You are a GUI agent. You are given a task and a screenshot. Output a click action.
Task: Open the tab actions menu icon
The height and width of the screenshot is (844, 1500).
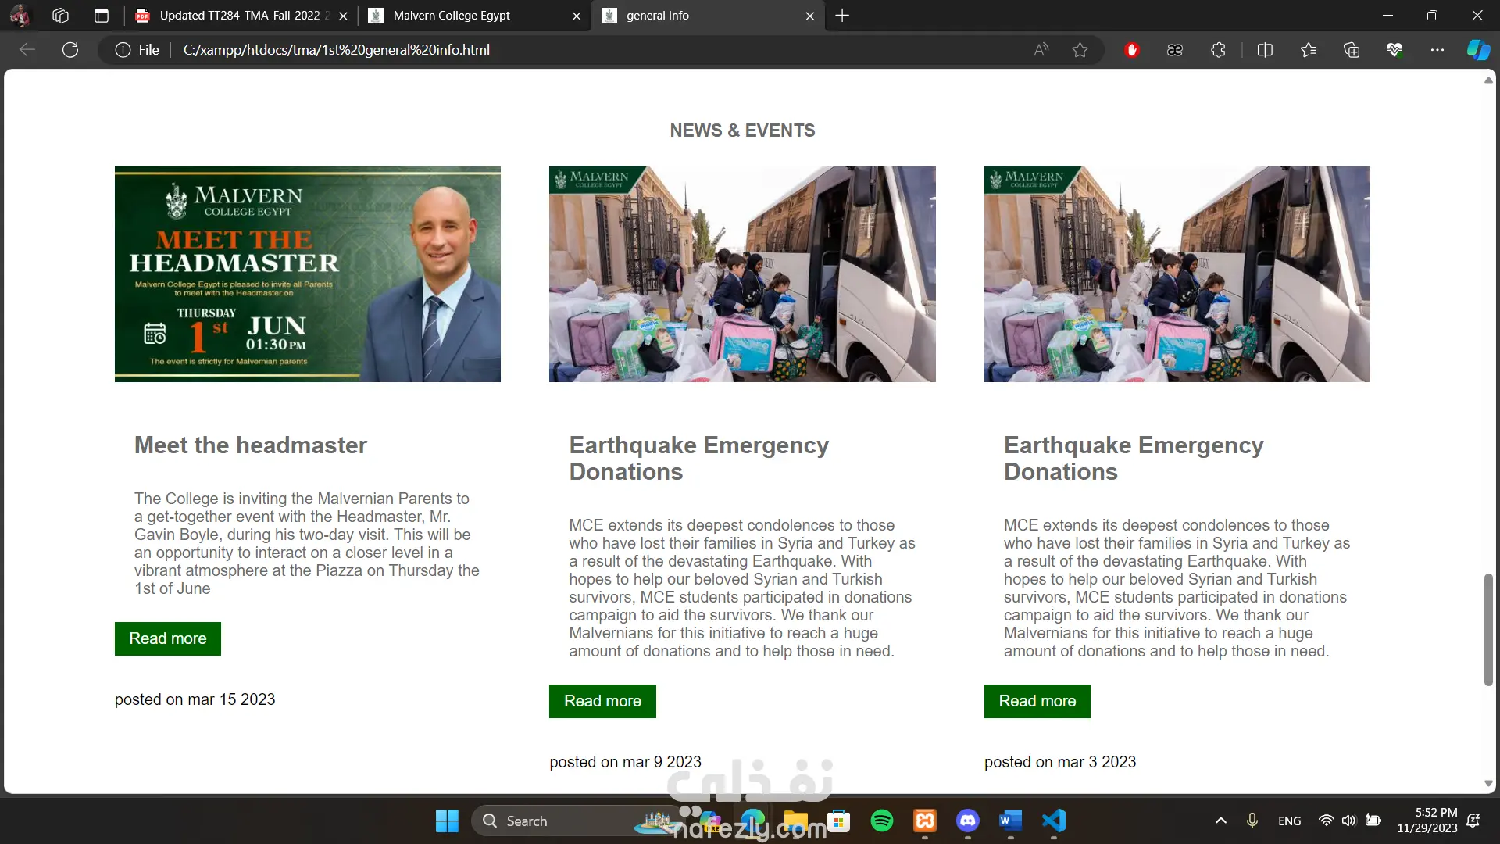click(x=102, y=16)
